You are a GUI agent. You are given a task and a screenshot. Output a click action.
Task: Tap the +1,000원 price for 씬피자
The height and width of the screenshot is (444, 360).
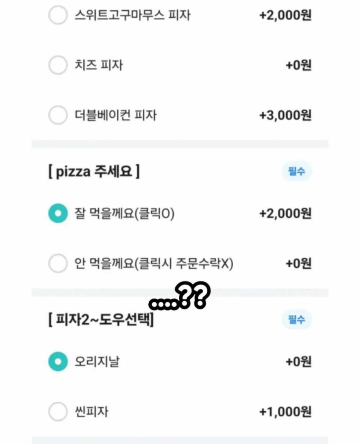click(285, 411)
